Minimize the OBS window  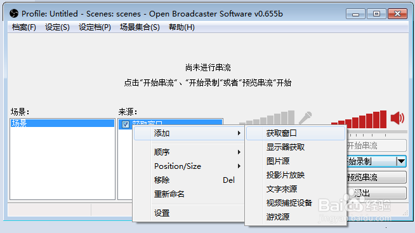coord(355,14)
